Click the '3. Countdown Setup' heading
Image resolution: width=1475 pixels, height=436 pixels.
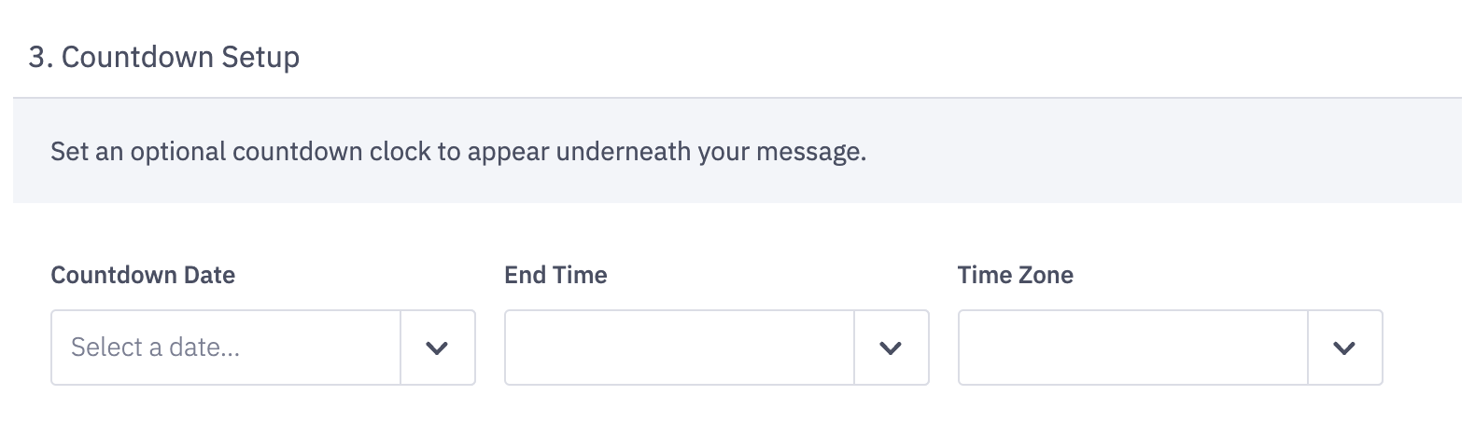164,57
